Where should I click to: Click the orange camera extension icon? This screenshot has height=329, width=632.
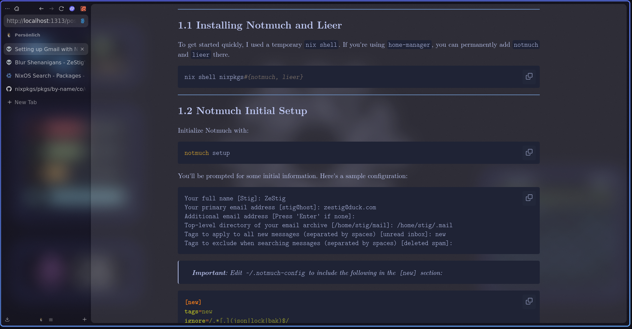coord(83,9)
